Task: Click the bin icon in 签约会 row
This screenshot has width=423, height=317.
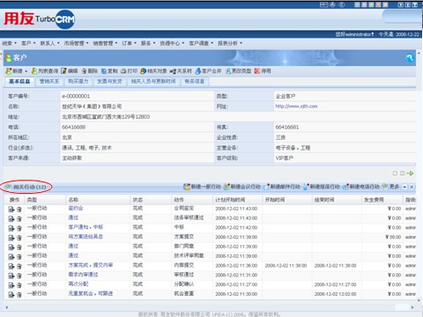Action: (x=19, y=209)
